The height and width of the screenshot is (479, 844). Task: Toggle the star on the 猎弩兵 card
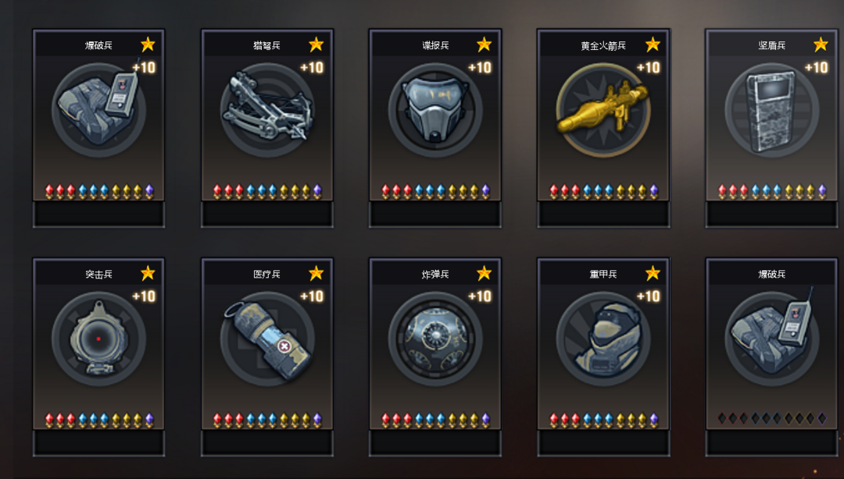[316, 44]
